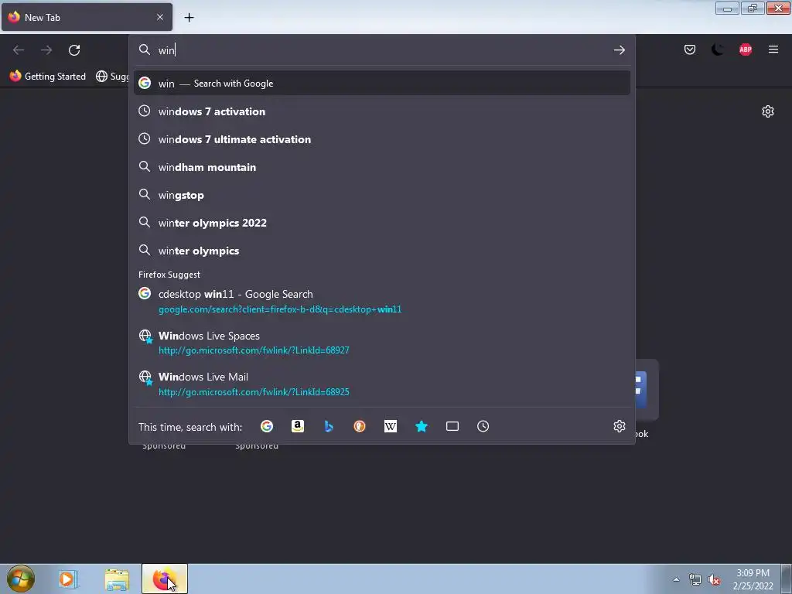The image size is (792, 594).
Task: Open Windows Media Player from taskbar
Action: [x=68, y=579]
